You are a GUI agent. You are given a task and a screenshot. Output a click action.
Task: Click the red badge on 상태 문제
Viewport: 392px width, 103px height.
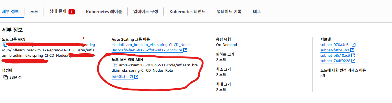coord(71,12)
